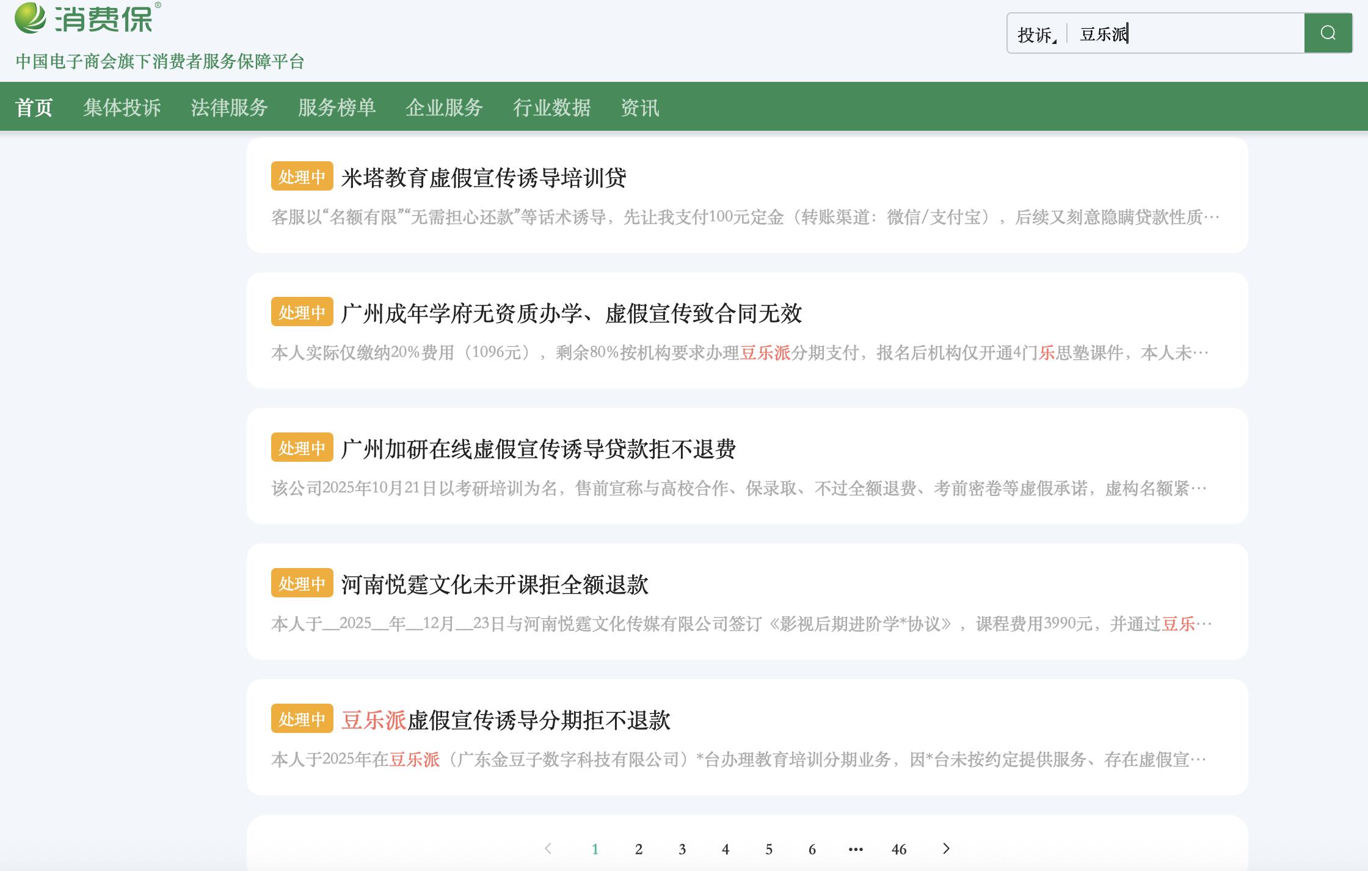This screenshot has height=871, width=1368.
Task: Click the previous page arrow
Action: [548, 848]
